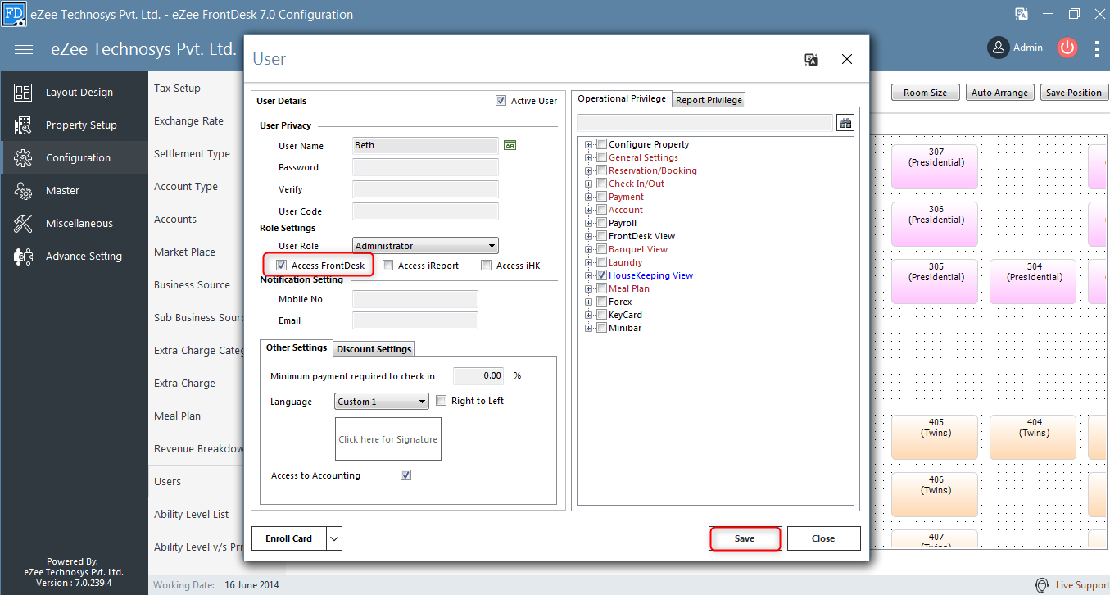Click the privilege search field

705,123
